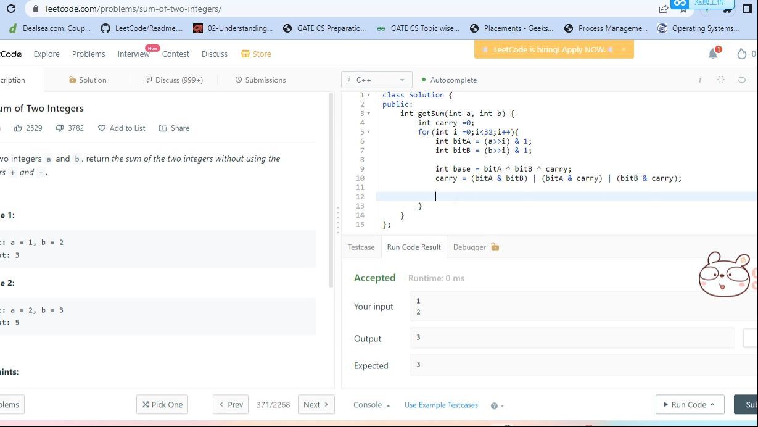Viewport: 758px width, 427px height.
Task: Collapse code fold arrow at line 5
Action: click(369, 132)
